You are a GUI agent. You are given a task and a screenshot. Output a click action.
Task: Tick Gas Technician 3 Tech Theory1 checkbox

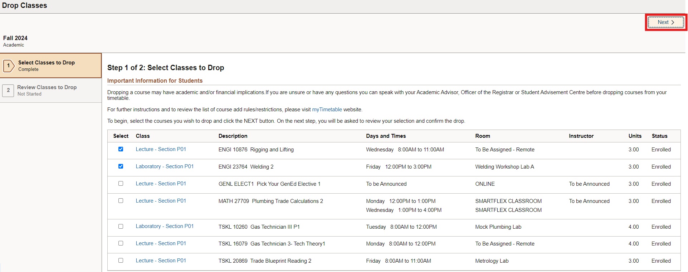121,243
